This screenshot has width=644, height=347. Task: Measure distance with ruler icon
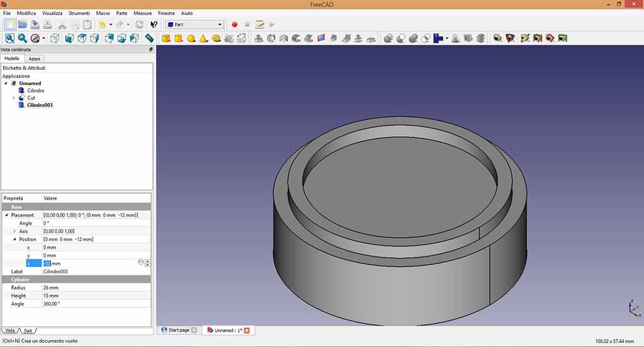coord(149,38)
